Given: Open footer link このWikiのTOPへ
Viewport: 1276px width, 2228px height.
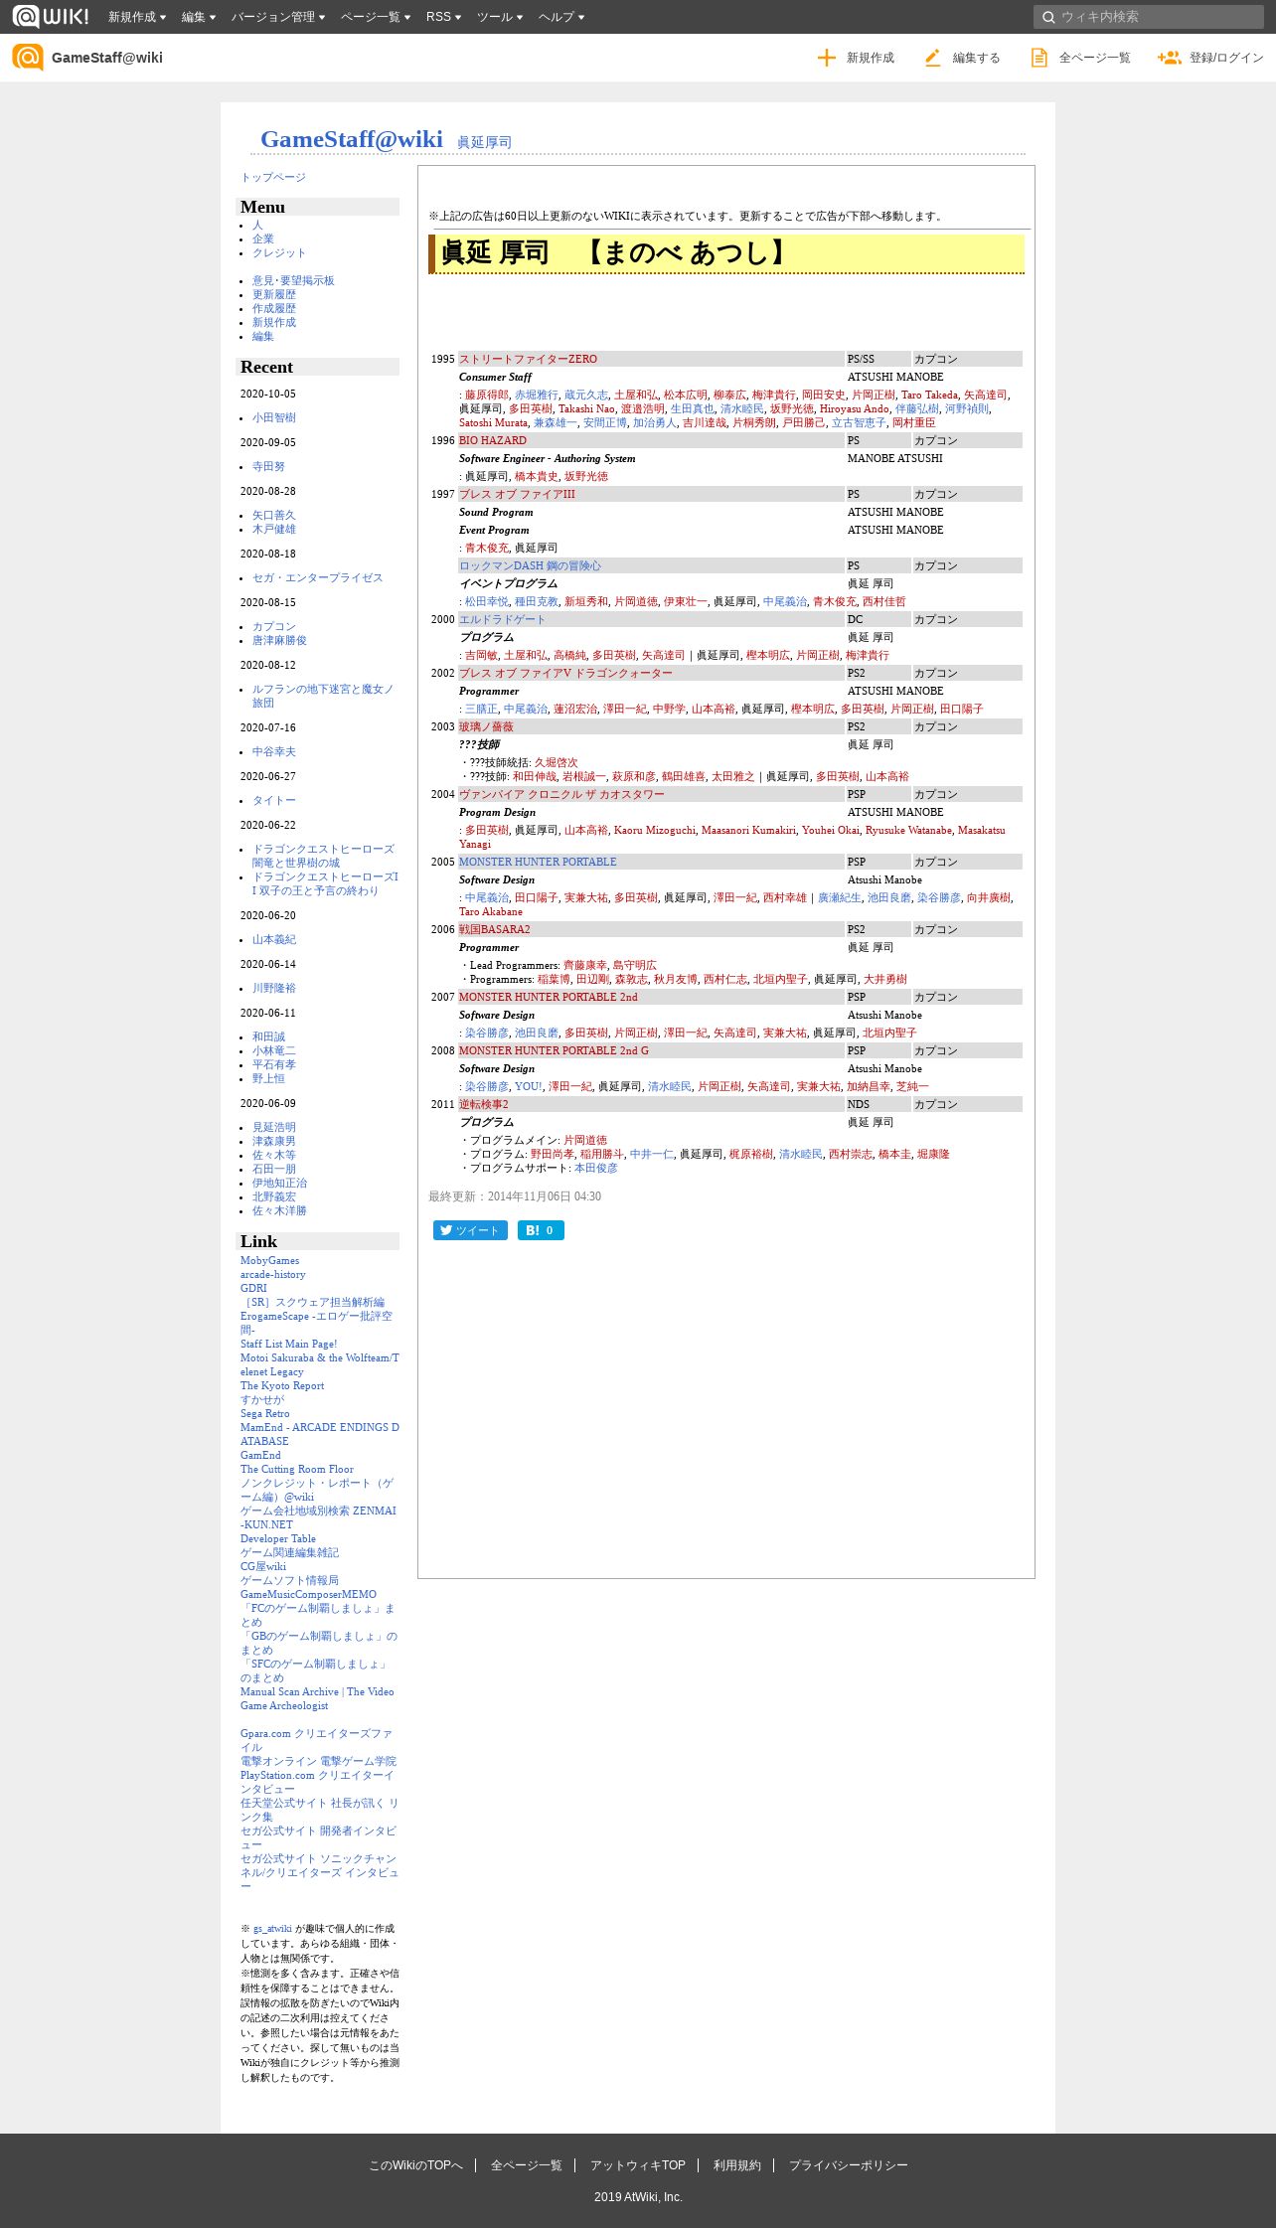Looking at the screenshot, I should point(415,2165).
